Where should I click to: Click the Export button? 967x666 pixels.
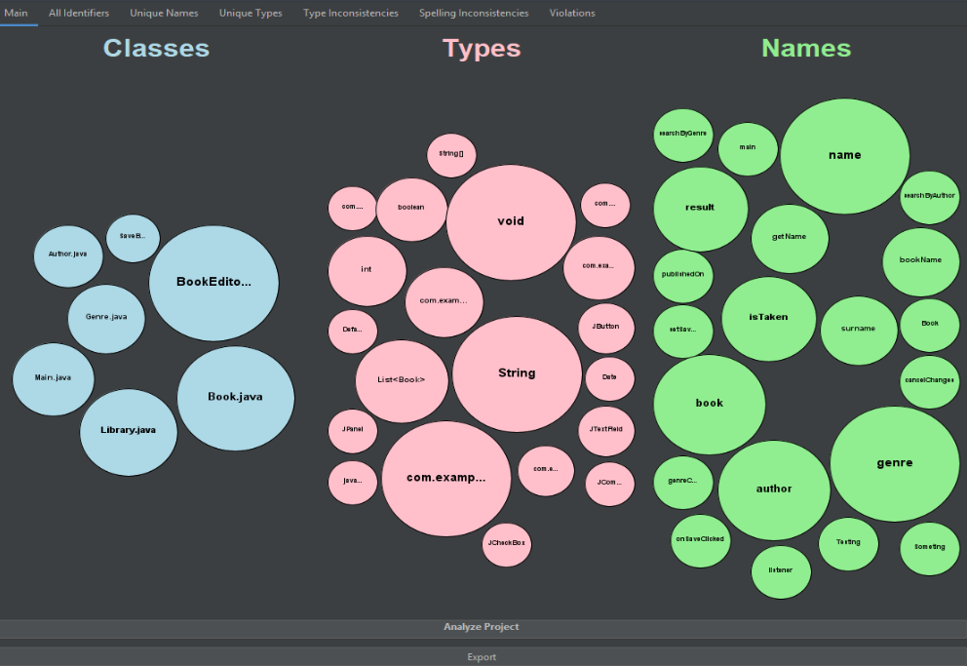click(482, 657)
